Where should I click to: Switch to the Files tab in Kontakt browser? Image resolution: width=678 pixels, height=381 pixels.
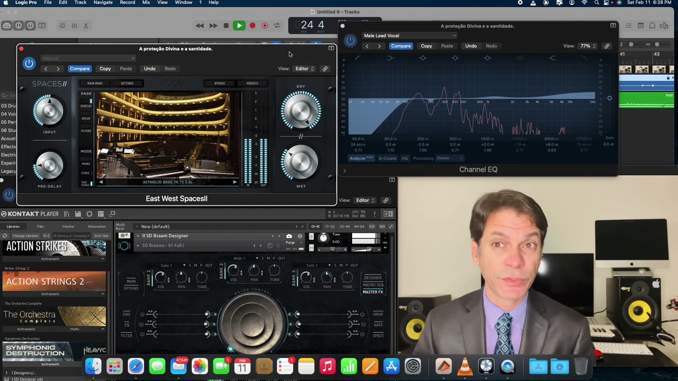click(x=41, y=226)
